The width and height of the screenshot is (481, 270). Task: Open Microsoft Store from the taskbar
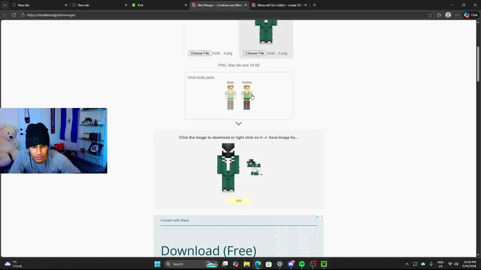coord(269,264)
